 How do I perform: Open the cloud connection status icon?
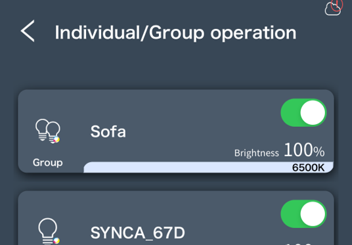(333, 9)
